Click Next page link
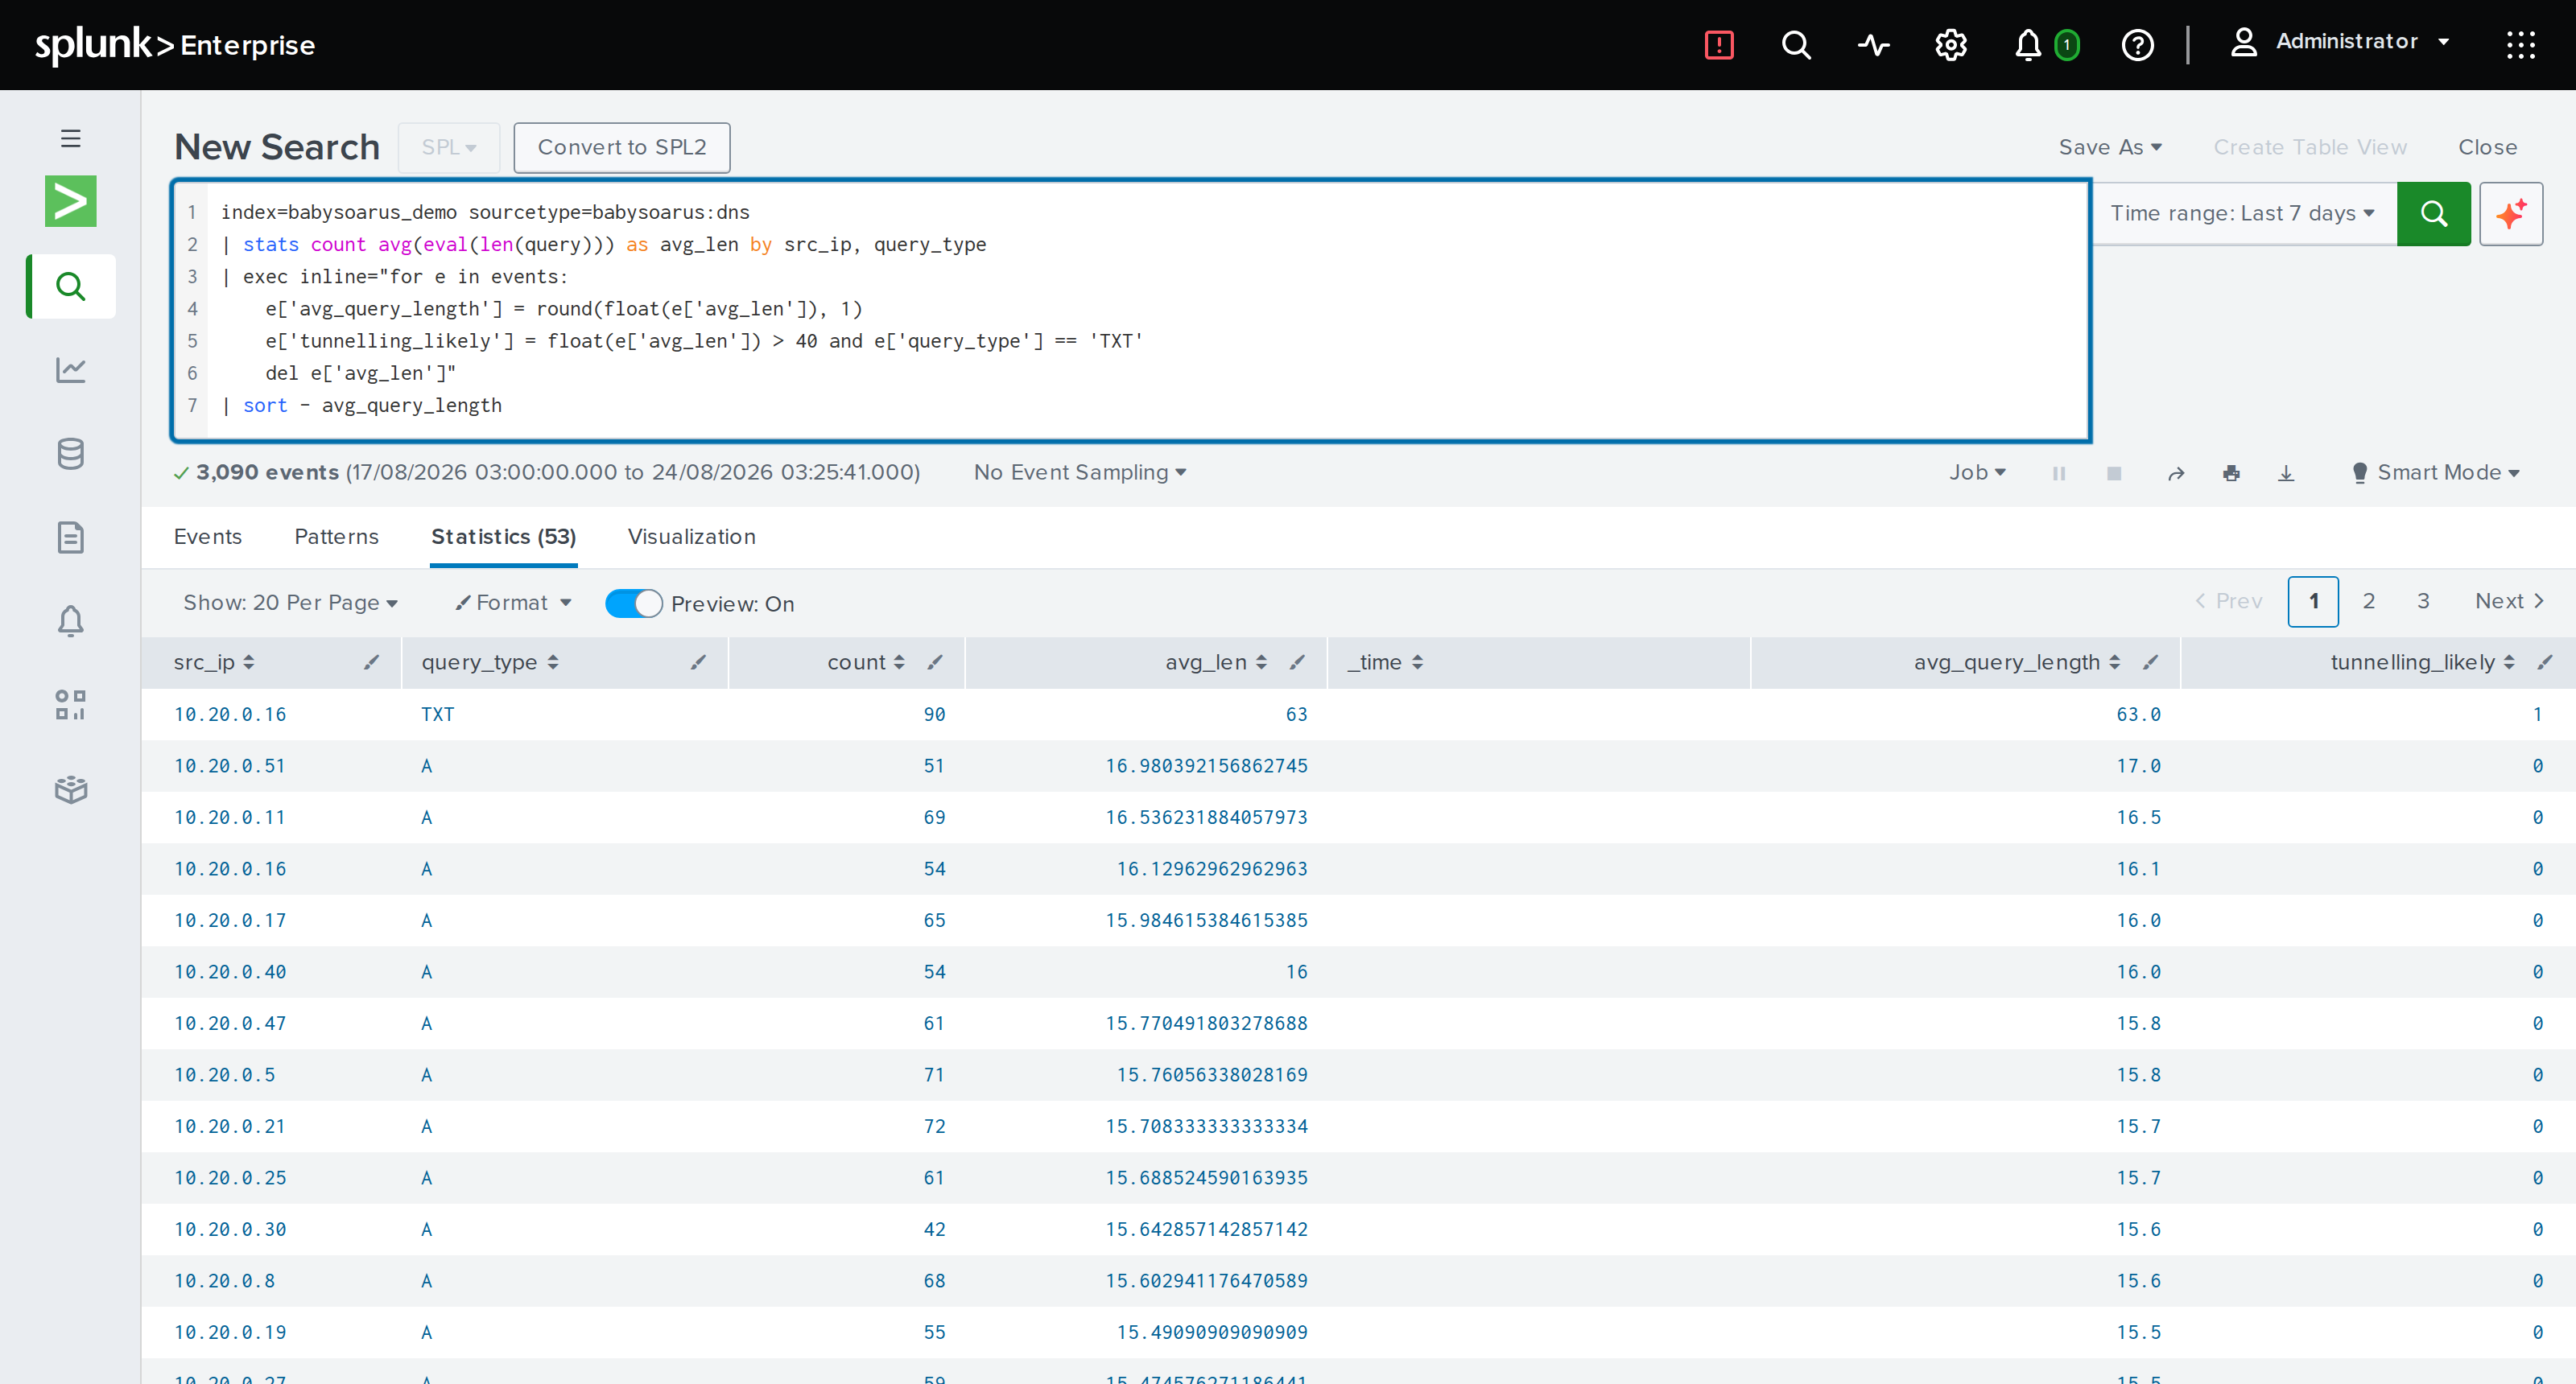Screen dimensions: 2576x1384 pyautogui.click(x=2509, y=602)
